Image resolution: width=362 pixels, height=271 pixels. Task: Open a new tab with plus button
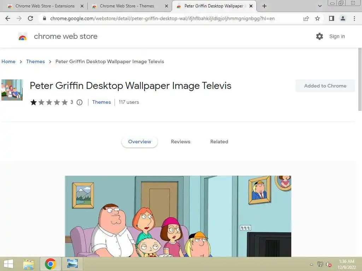point(264,6)
